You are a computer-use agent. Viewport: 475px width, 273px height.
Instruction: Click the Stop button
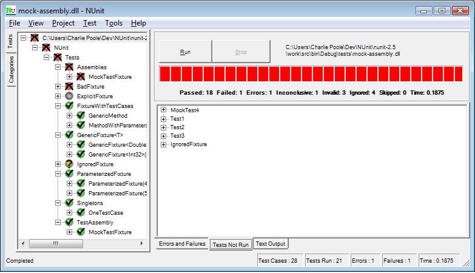pos(241,52)
